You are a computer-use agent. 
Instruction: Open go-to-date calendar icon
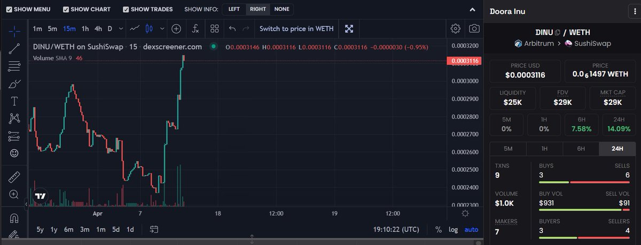154,230
